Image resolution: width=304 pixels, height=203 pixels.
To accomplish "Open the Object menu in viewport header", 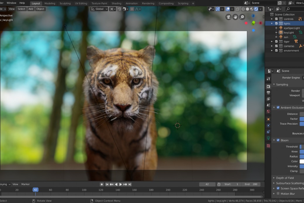I will tap(40, 9).
